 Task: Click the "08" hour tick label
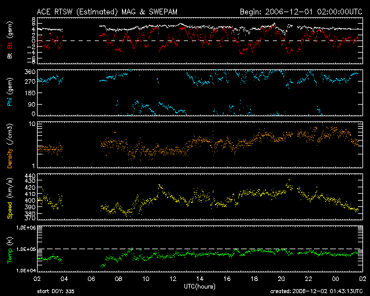[x=119, y=279]
